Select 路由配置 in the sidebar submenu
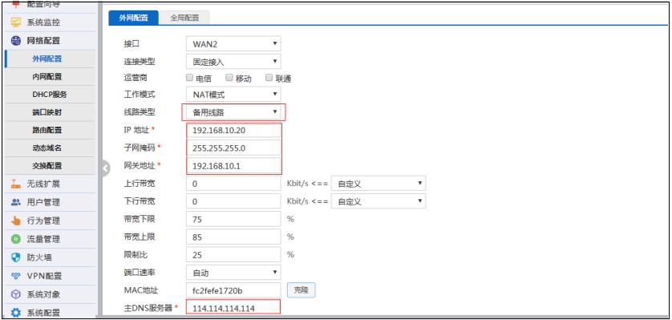 [47, 130]
